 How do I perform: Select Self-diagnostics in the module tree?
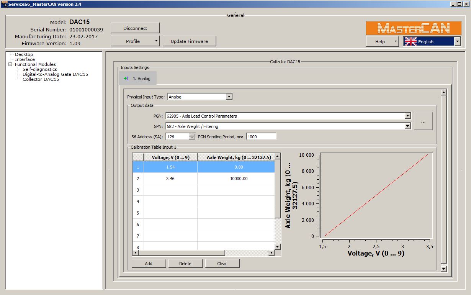(40, 69)
